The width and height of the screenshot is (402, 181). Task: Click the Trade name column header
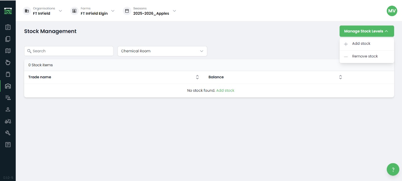tap(40, 77)
